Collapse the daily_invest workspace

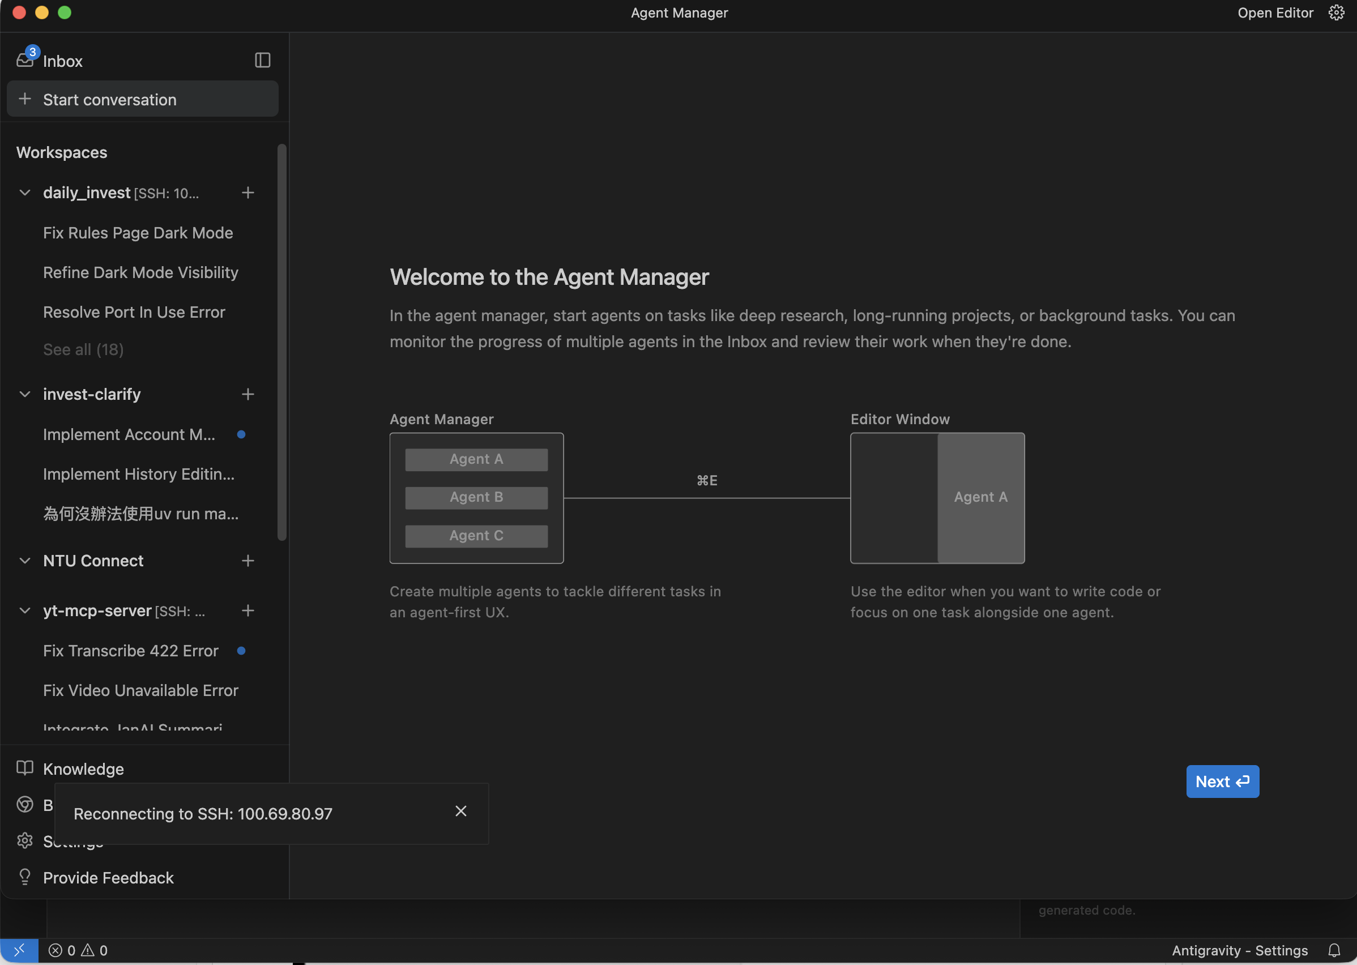click(x=25, y=193)
